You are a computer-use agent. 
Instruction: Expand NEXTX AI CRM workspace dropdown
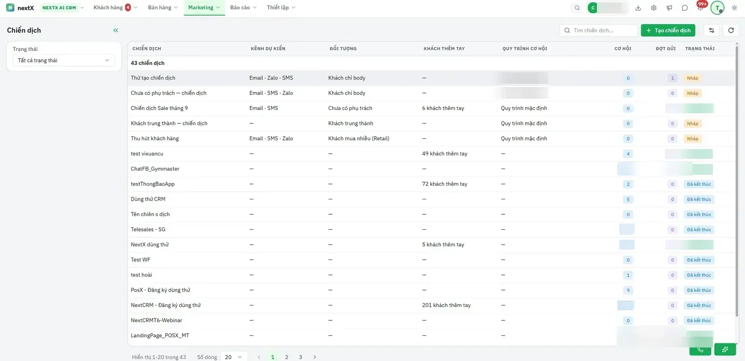[63, 8]
